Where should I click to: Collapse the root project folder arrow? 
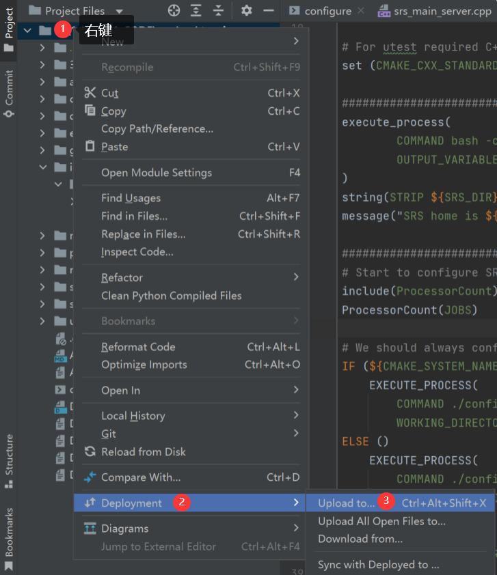coord(27,30)
